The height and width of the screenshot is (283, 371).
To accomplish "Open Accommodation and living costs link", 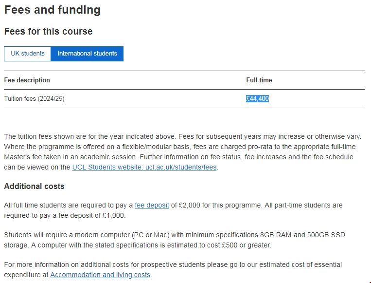I will point(100,275).
